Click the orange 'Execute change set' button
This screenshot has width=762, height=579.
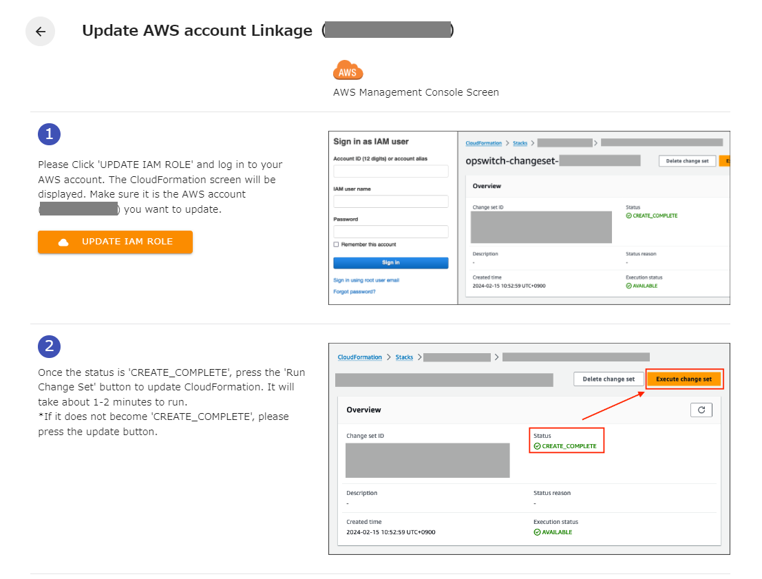coord(684,379)
